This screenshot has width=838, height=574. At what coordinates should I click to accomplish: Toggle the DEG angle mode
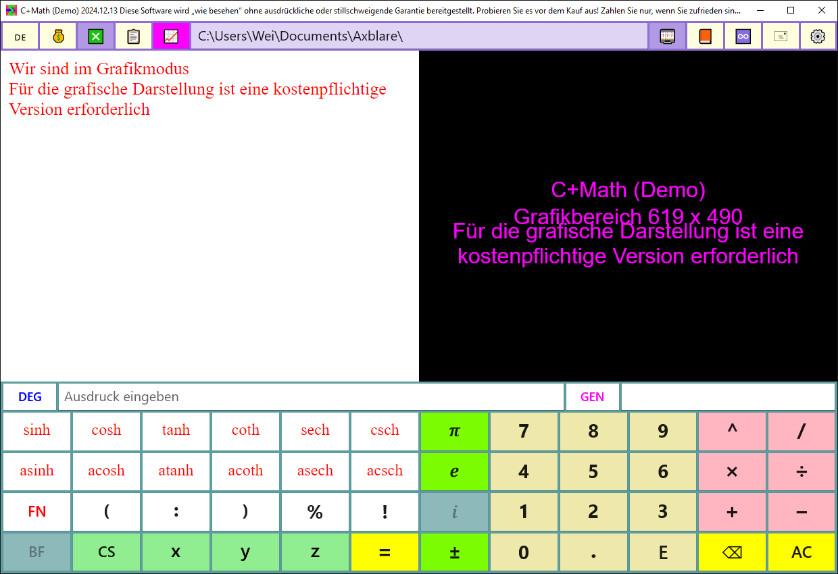[30, 397]
